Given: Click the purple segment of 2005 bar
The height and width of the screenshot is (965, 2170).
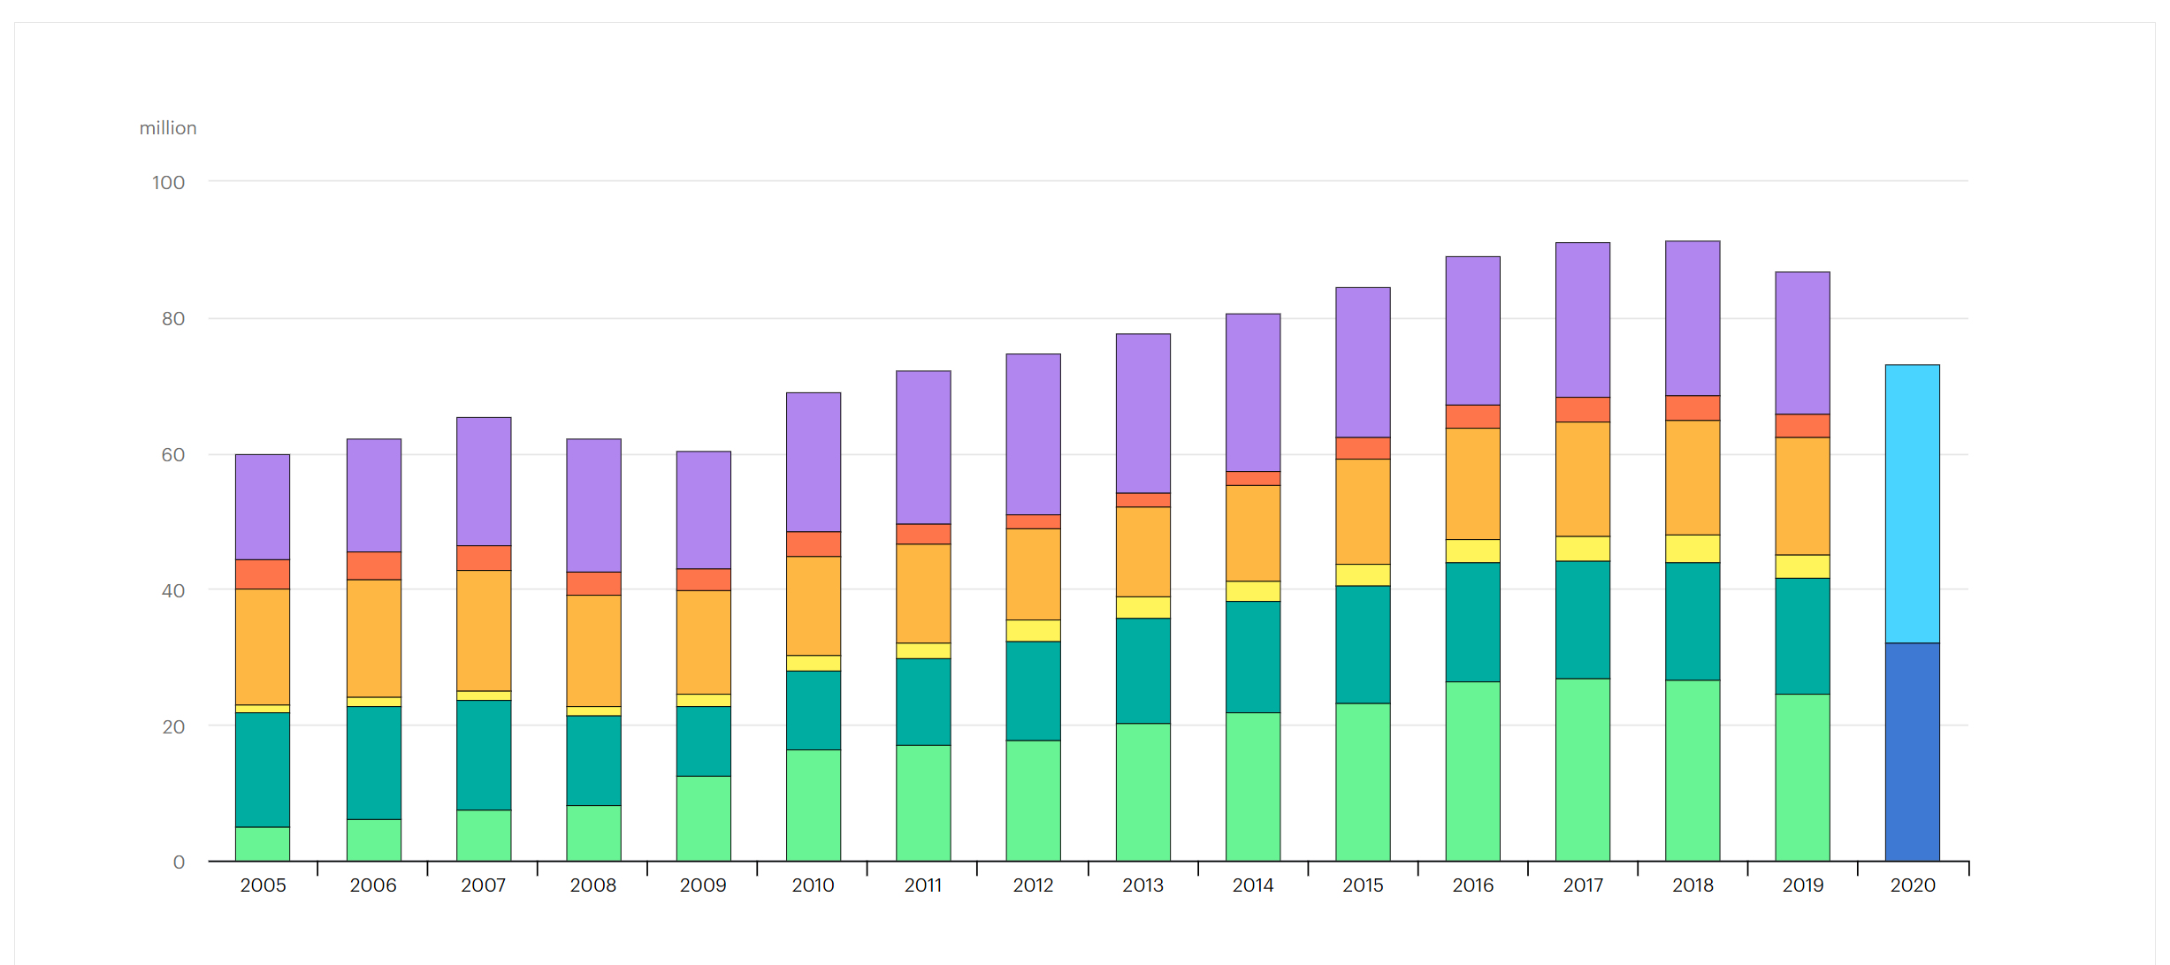Looking at the screenshot, I should click(x=263, y=507).
